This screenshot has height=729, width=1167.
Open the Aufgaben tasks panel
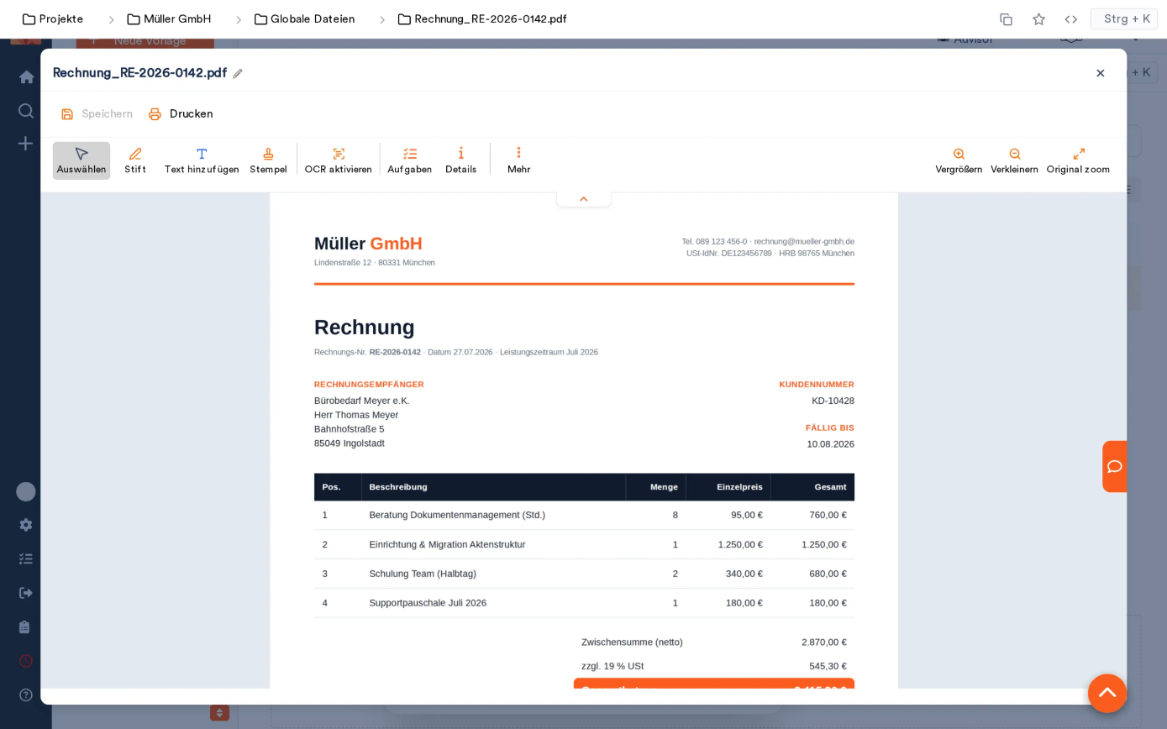click(x=410, y=160)
